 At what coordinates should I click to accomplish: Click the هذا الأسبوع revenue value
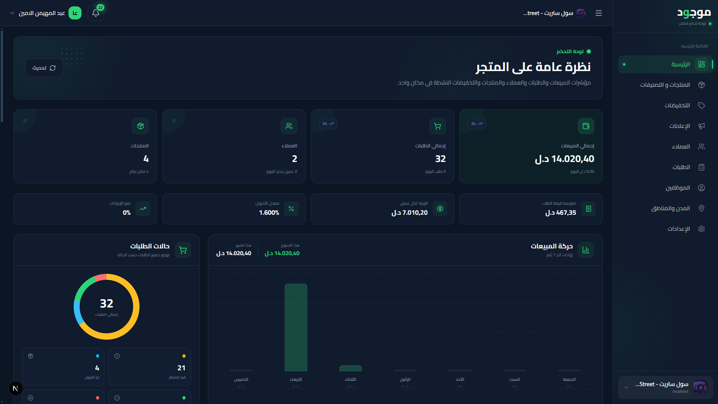tap(282, 253)
